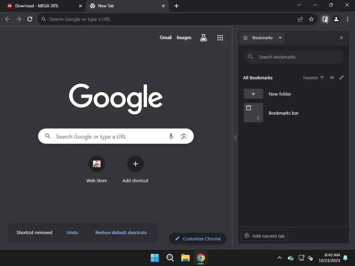355x266 pixels.
Task: Click the Chrome taskbar icon
Action: tap(201, 258)
